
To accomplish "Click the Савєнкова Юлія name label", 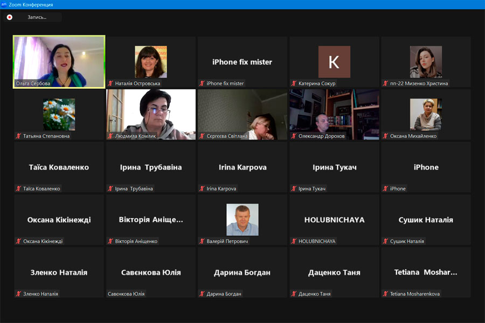I will 127,294.
